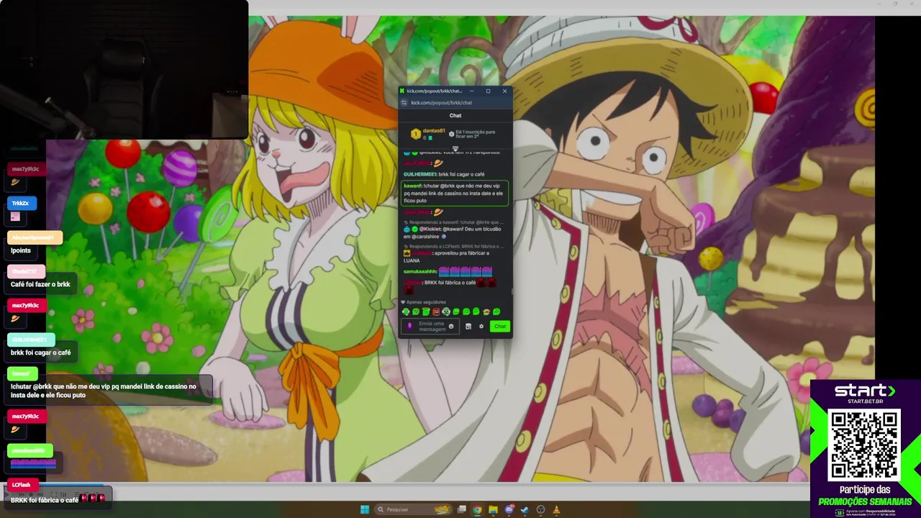Open site info icon in popout address bar

point(404,103)
